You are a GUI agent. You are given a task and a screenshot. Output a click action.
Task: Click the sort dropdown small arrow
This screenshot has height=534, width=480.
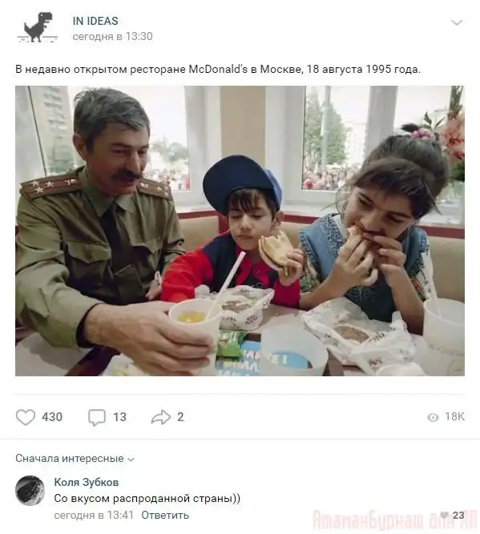[x=131, y=460]
